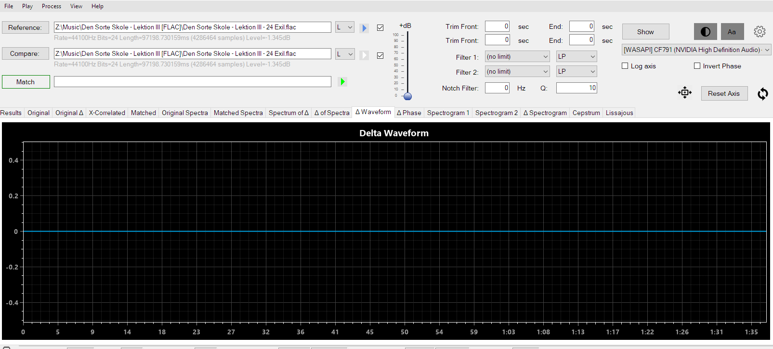This screenshot has height=349, width=773.
Task: Toggle dark theme contrast icon
Action: coord(705,32)
